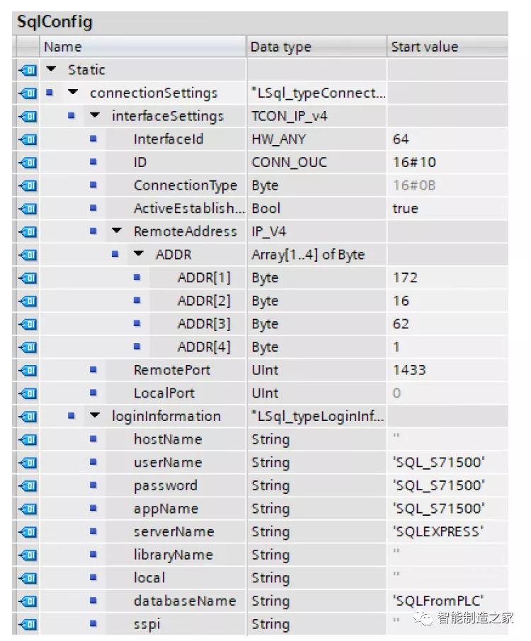Select the RemotePort start value 1433
This screenshot has width=531, height=641.
447,370
